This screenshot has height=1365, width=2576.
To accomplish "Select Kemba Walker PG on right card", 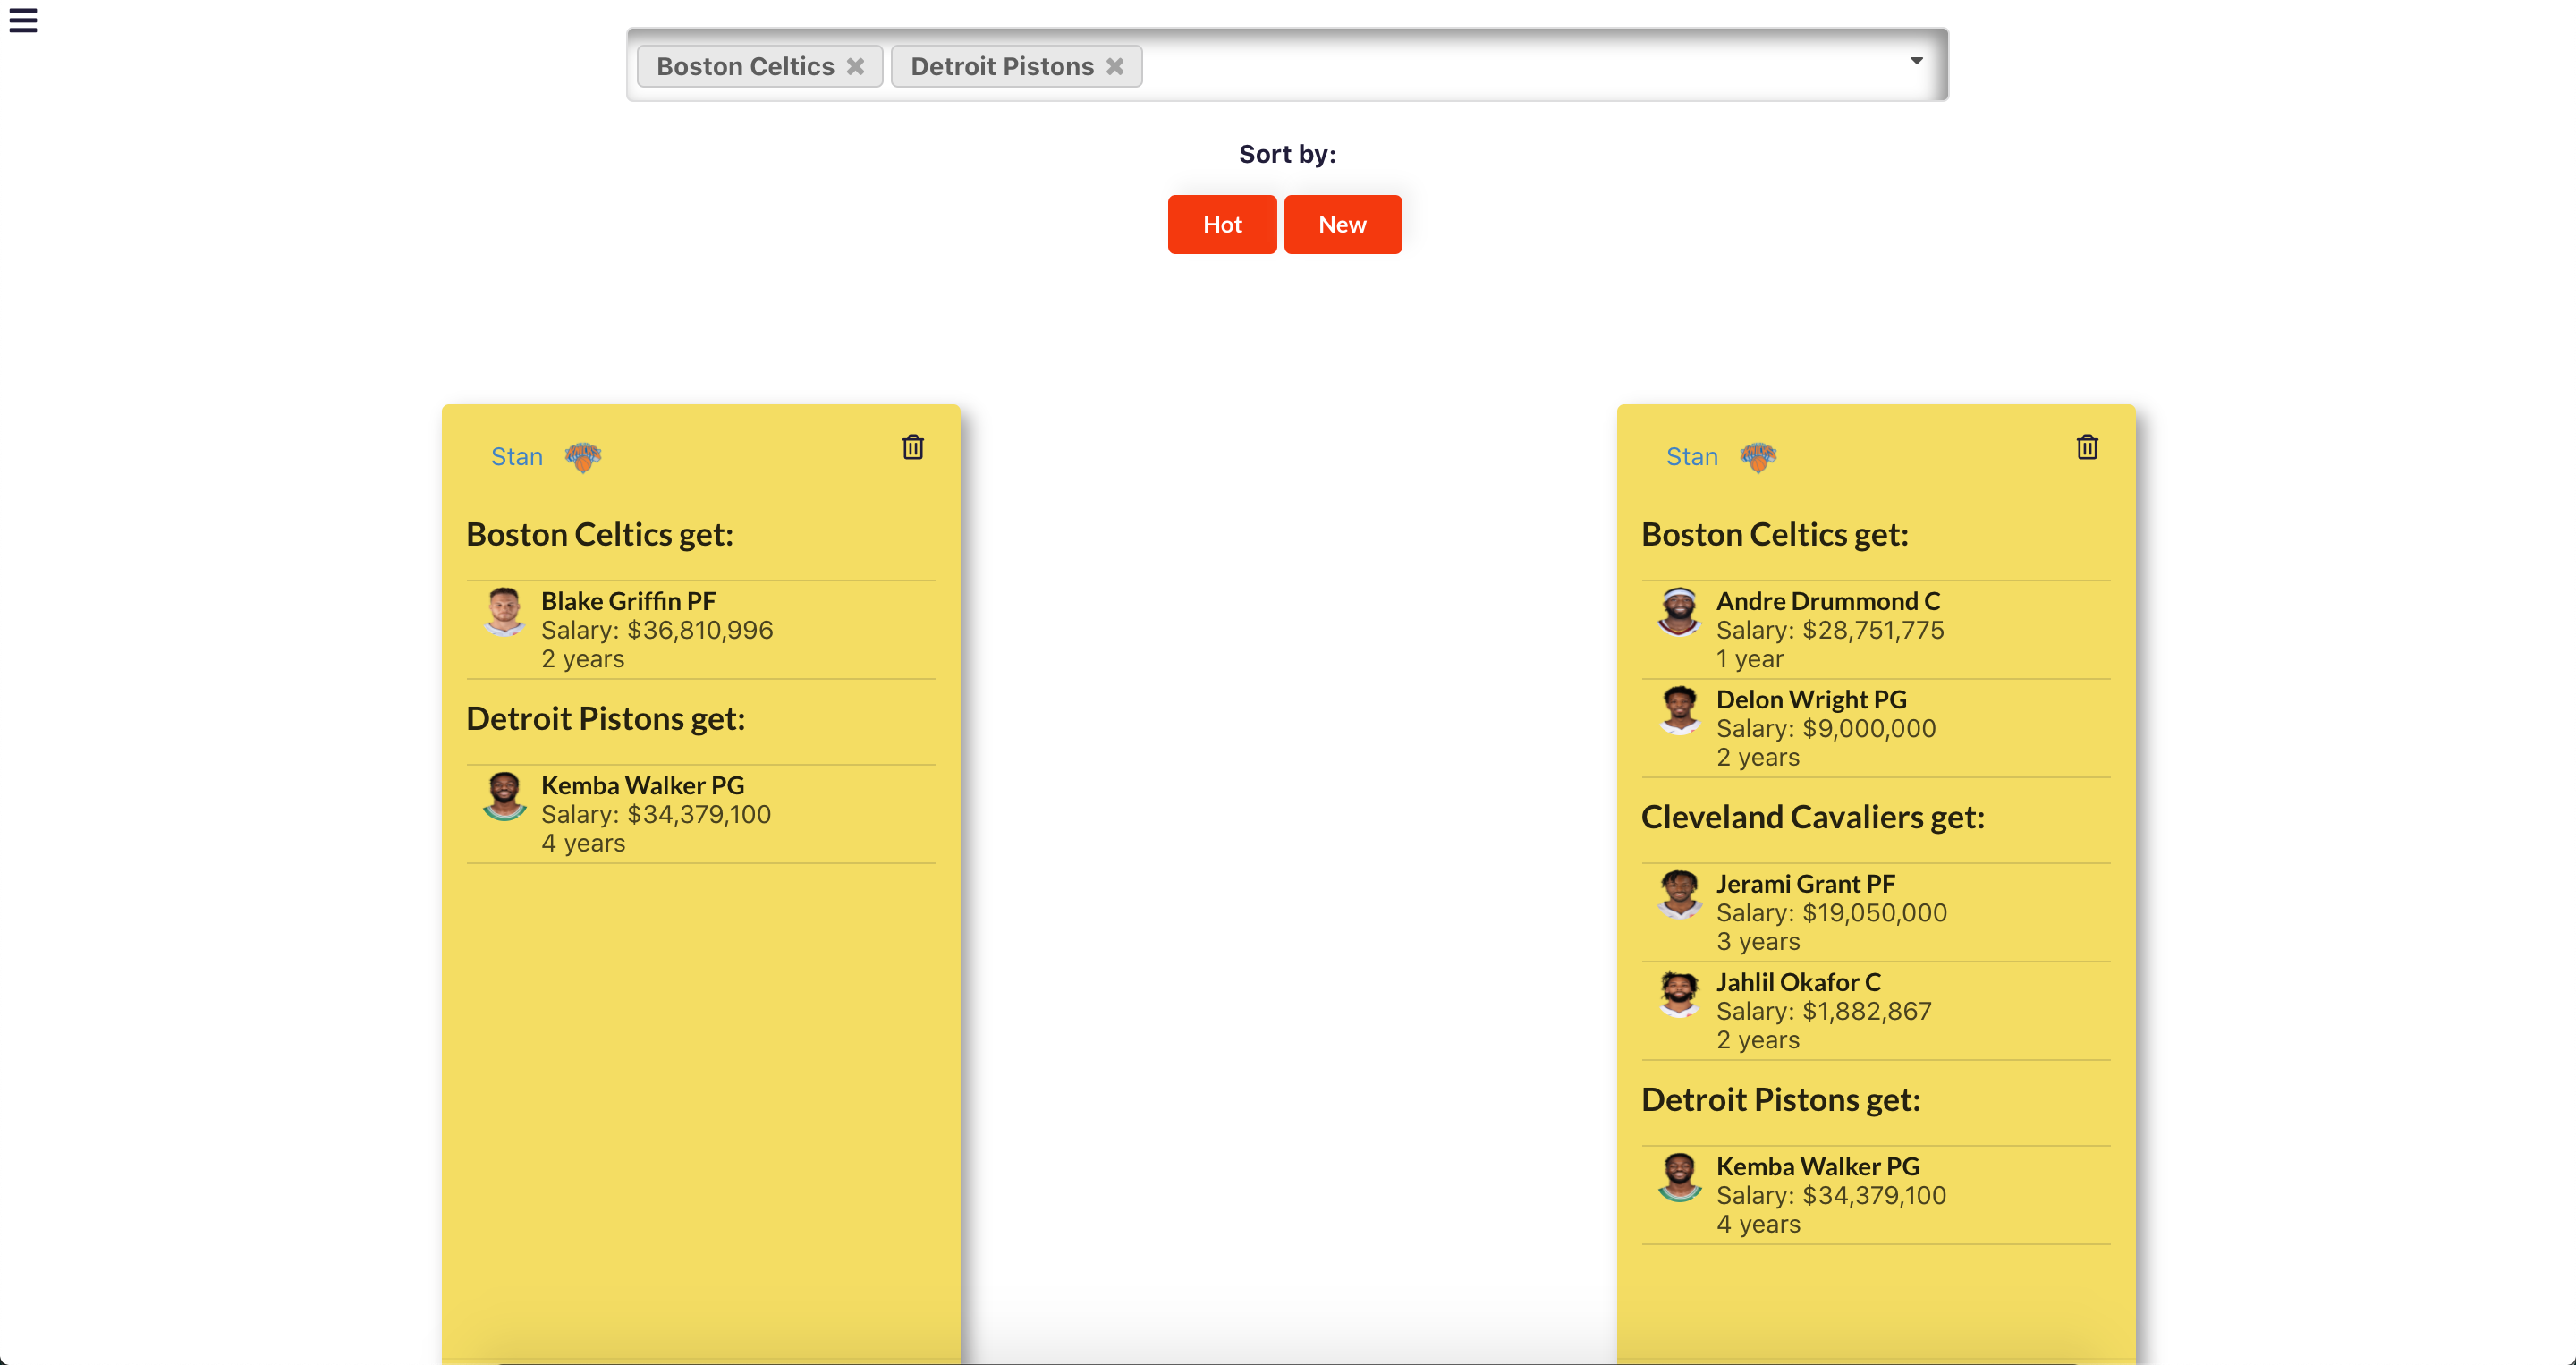I will (1817, 1166).
